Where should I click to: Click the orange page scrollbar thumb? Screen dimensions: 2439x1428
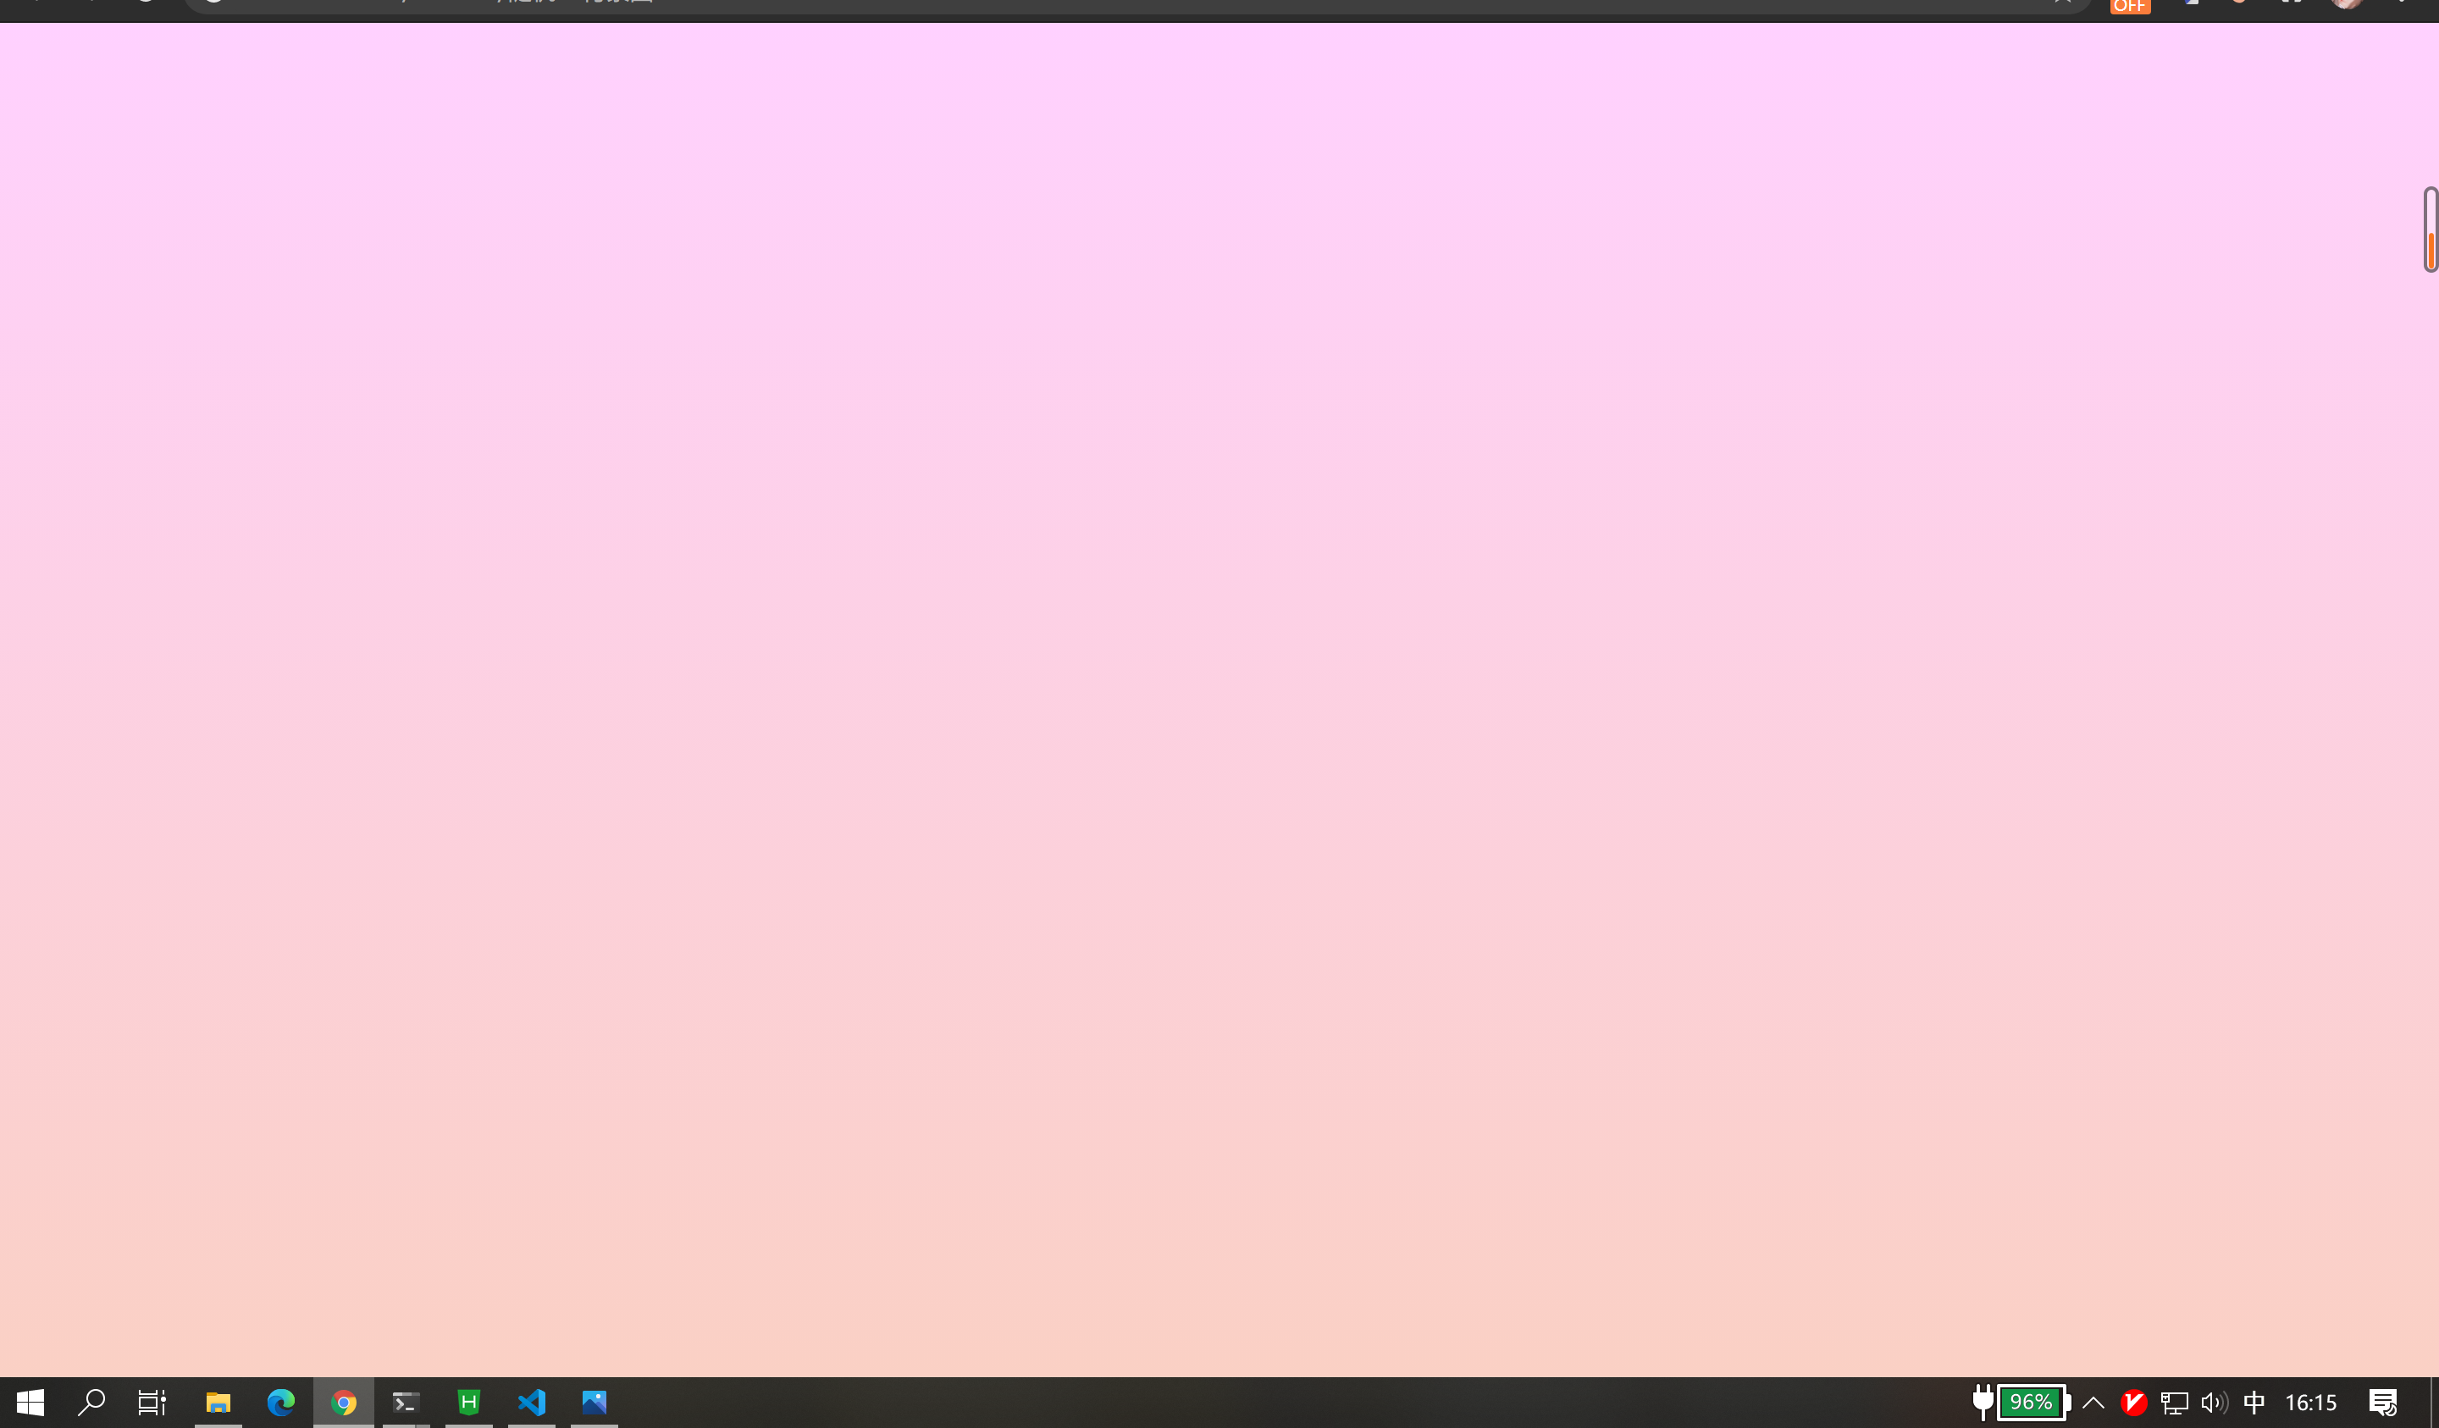click(x=2431, y=250)
